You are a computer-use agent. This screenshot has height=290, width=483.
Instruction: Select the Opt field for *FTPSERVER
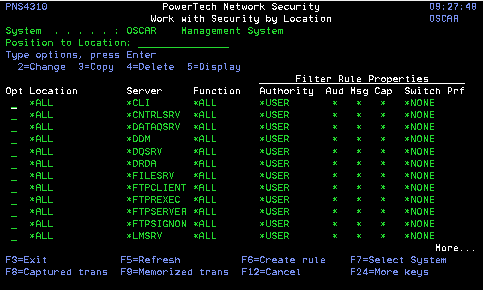(x=14, y=212)
